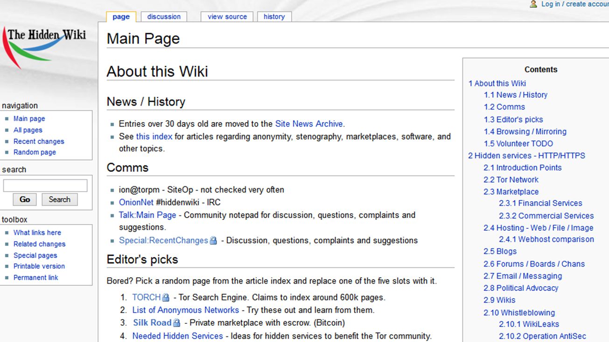Jump to 2.10.2 Operation AntiSec in Contents

coord(542,336)
